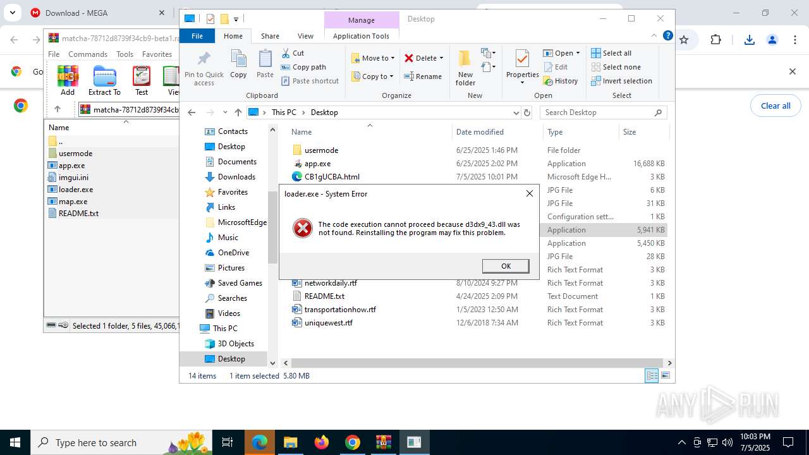The width and height of the screenshot is (809, 455).
Task: Click the Explorer Help question mark icon
Action: pyautogui.click(x=667, y=36)
